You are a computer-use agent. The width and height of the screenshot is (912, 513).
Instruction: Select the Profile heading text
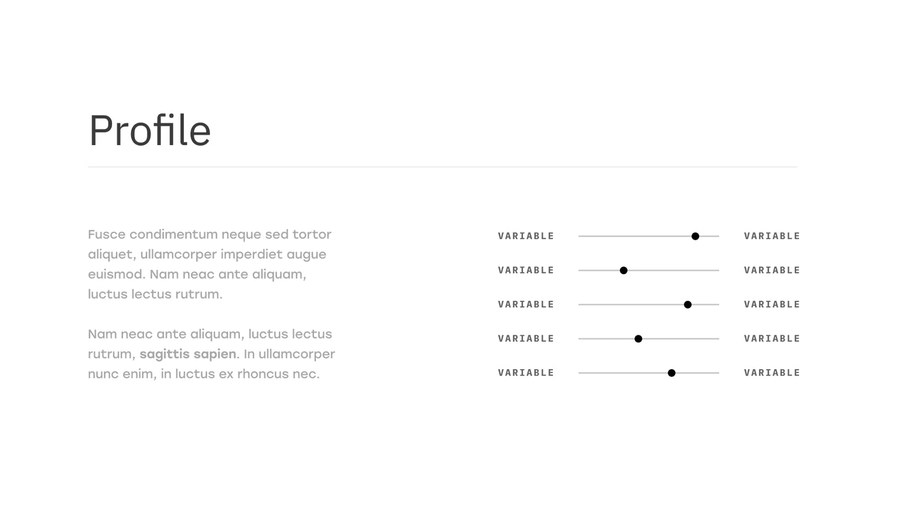pyautogui.click(x=150, y=131)
